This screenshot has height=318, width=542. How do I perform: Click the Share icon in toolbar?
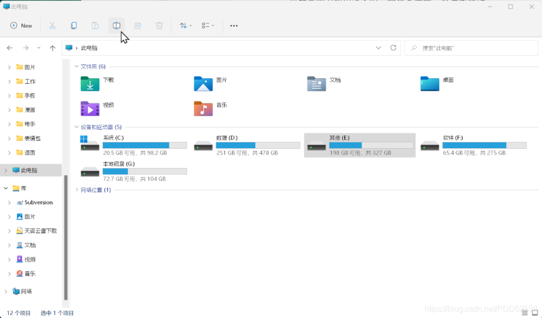tap(138, 26)
